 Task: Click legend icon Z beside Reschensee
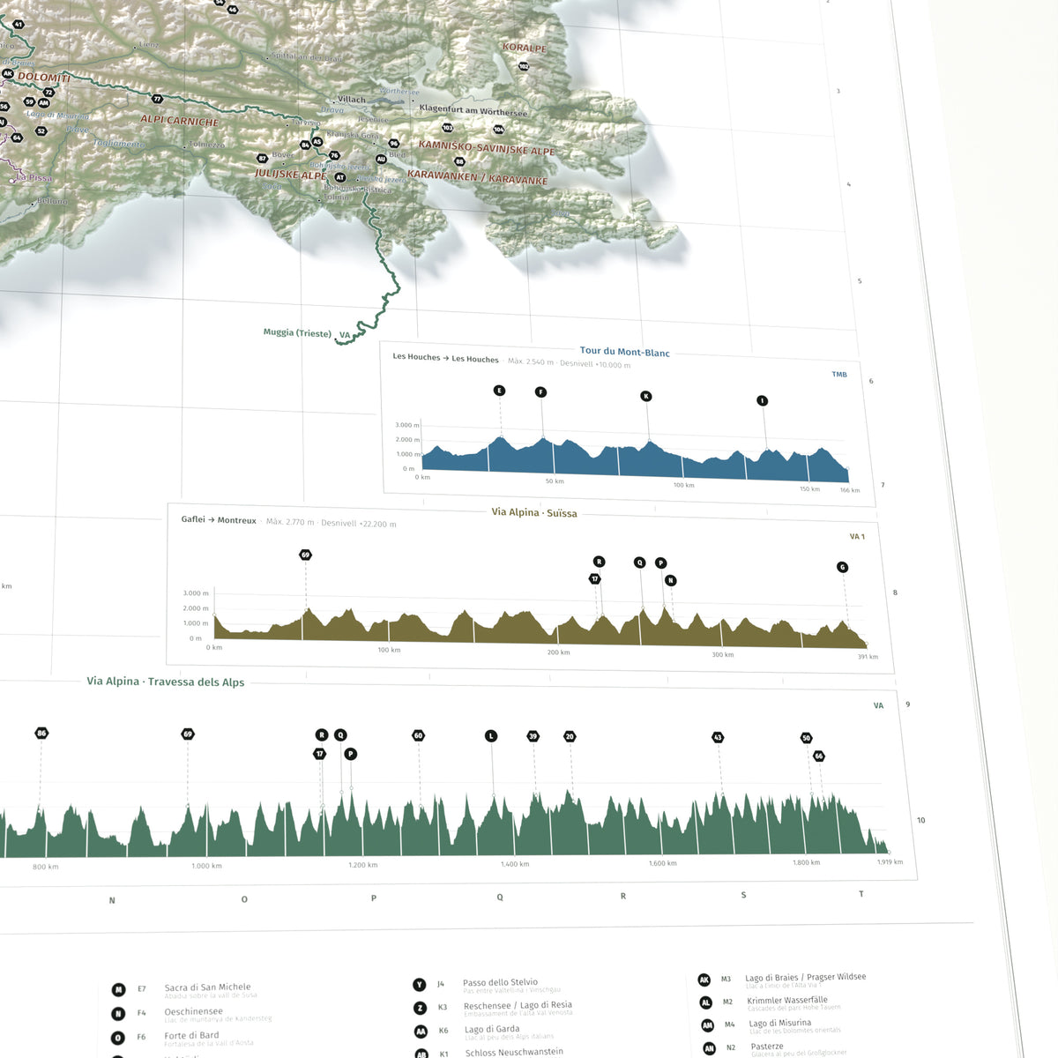click(x=420, y=1008)
